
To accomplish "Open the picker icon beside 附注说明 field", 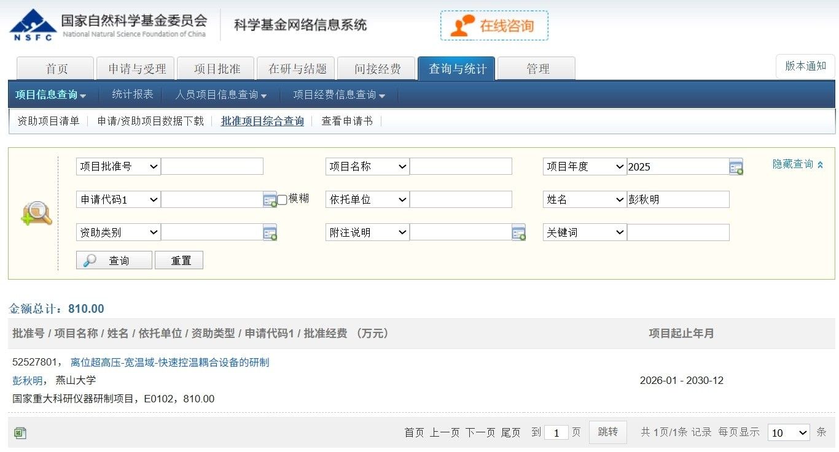I will pyautogui.click(x=518, y=233).
